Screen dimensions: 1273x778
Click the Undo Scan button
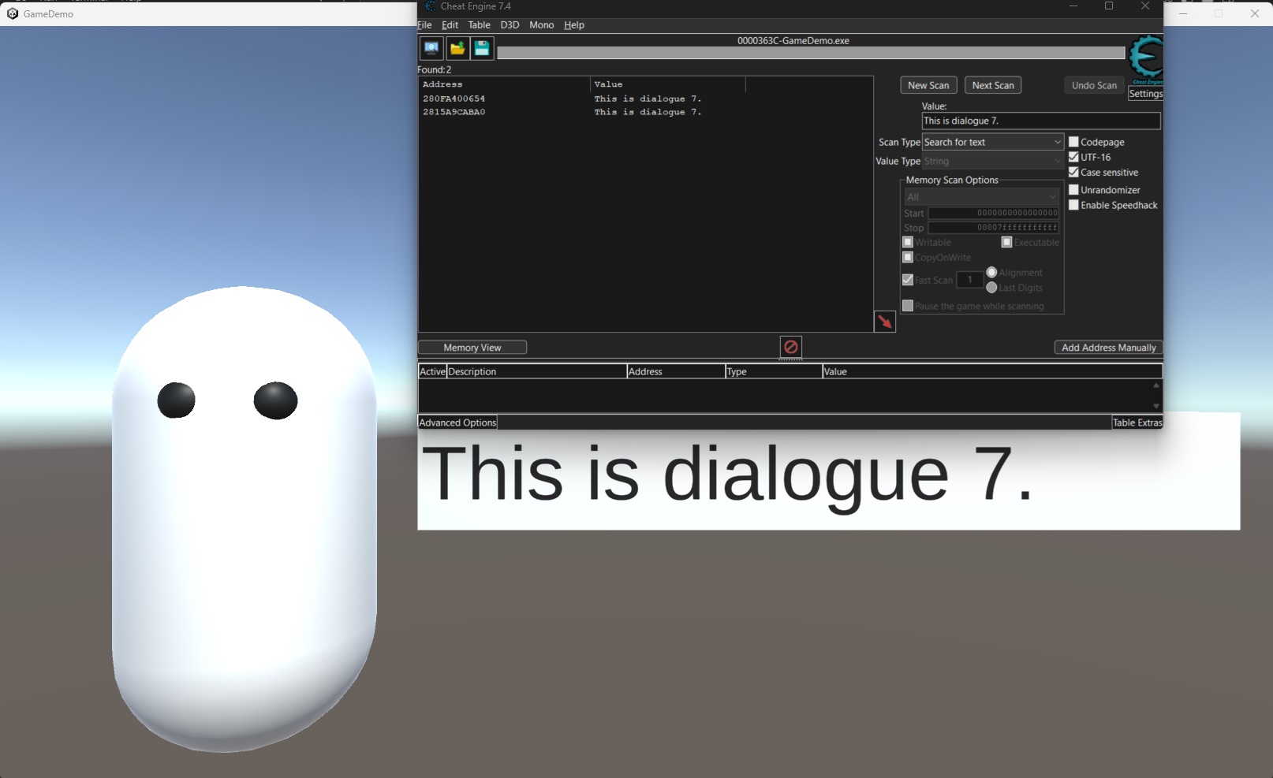point(1094,85)
